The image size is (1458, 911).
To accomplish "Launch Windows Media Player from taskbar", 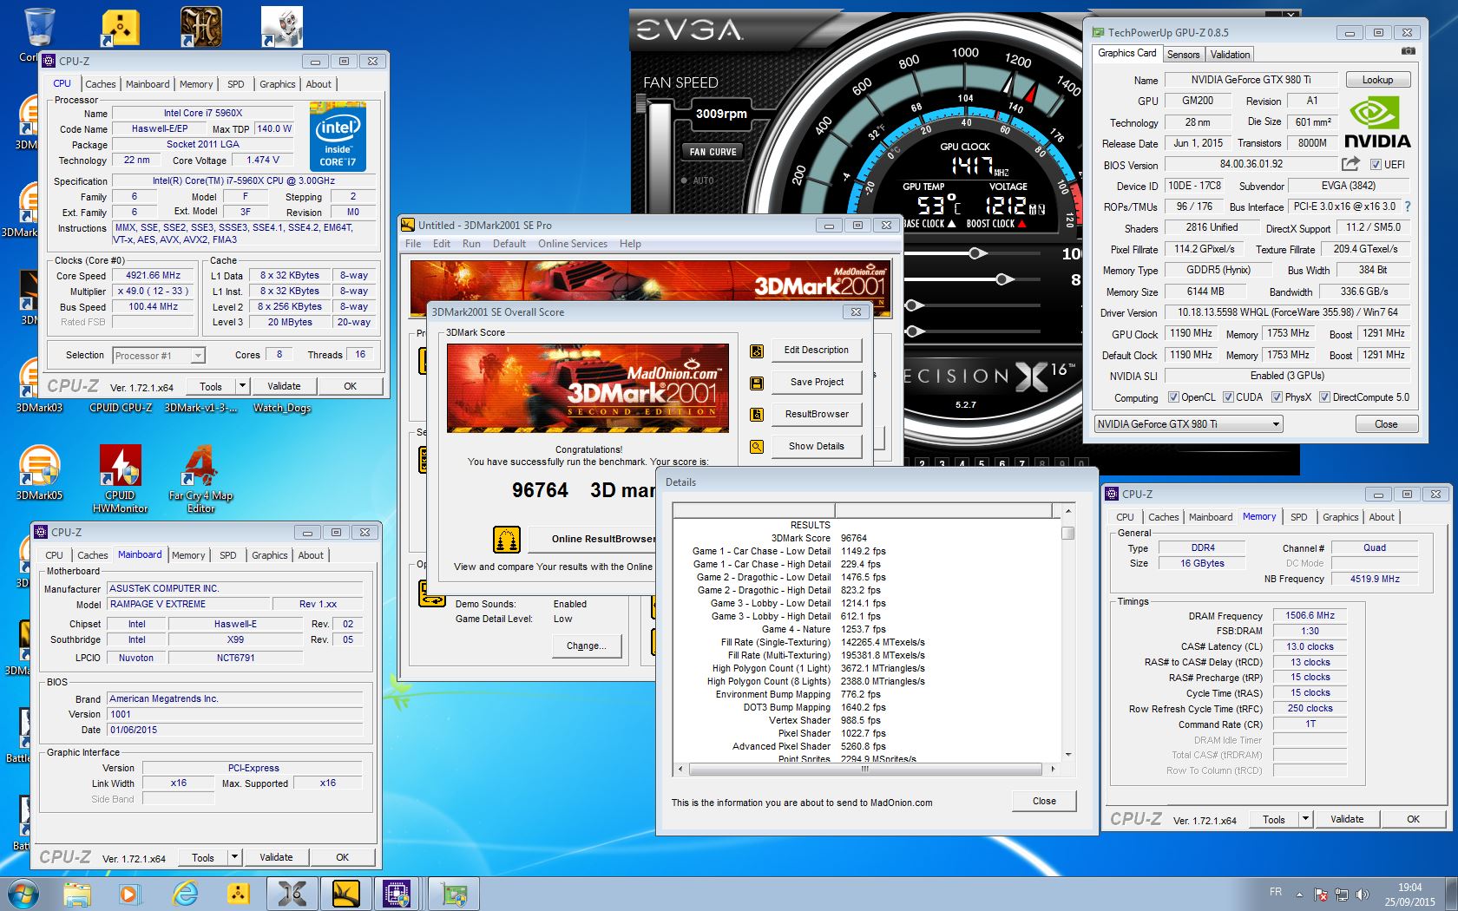I will (128, 894).
